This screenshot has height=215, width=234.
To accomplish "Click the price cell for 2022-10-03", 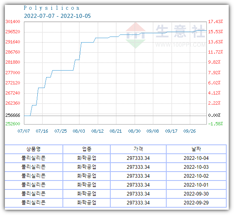I will [x=138, y=167].
